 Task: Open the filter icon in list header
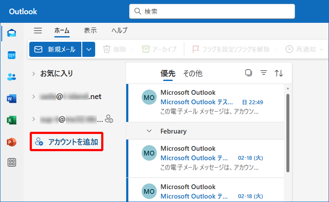pyautogui.click(x=264, y=73)
